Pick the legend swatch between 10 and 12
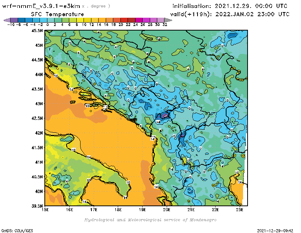 [x=87, y=20]
